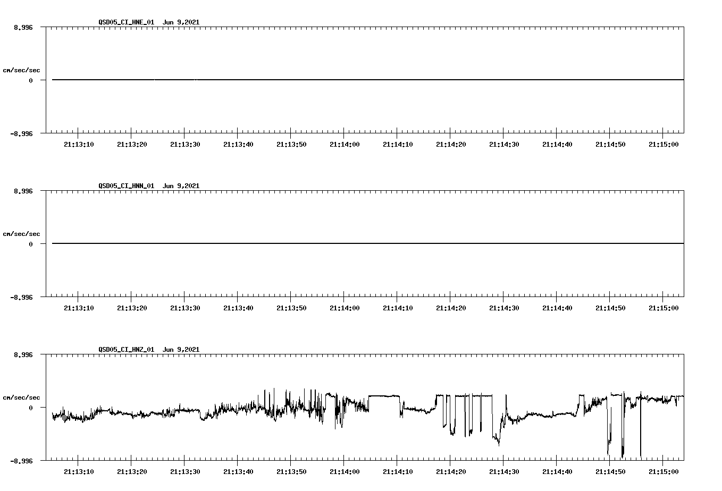Image resolution: width=722 pixels, height=491 pixels.
Task: Click the 21:14:00 time label under the HNZ plot
Action: [x=345, y=472]
